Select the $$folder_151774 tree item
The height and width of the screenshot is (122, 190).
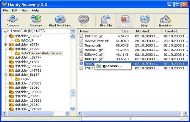tap(28, 57)
